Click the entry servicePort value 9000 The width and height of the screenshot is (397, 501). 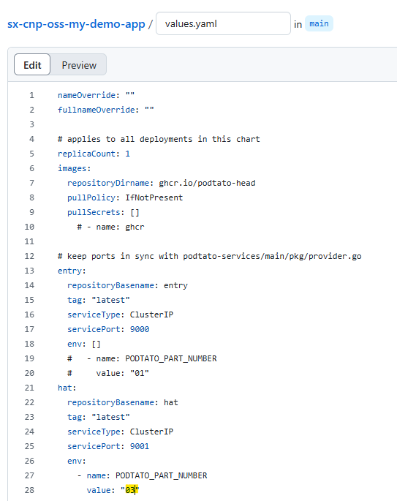(140, 329)
